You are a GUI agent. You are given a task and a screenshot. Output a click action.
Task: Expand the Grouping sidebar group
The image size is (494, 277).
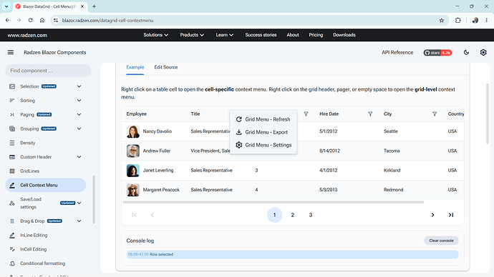79,129
